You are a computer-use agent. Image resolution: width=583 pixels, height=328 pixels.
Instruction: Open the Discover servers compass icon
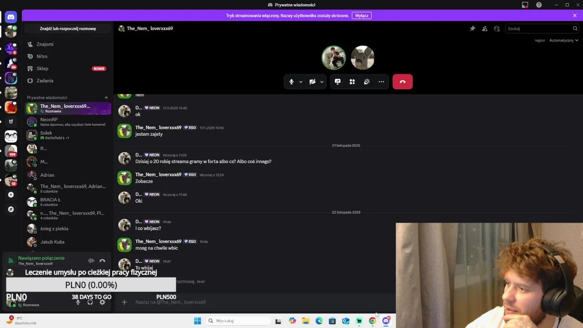(11, 209)
